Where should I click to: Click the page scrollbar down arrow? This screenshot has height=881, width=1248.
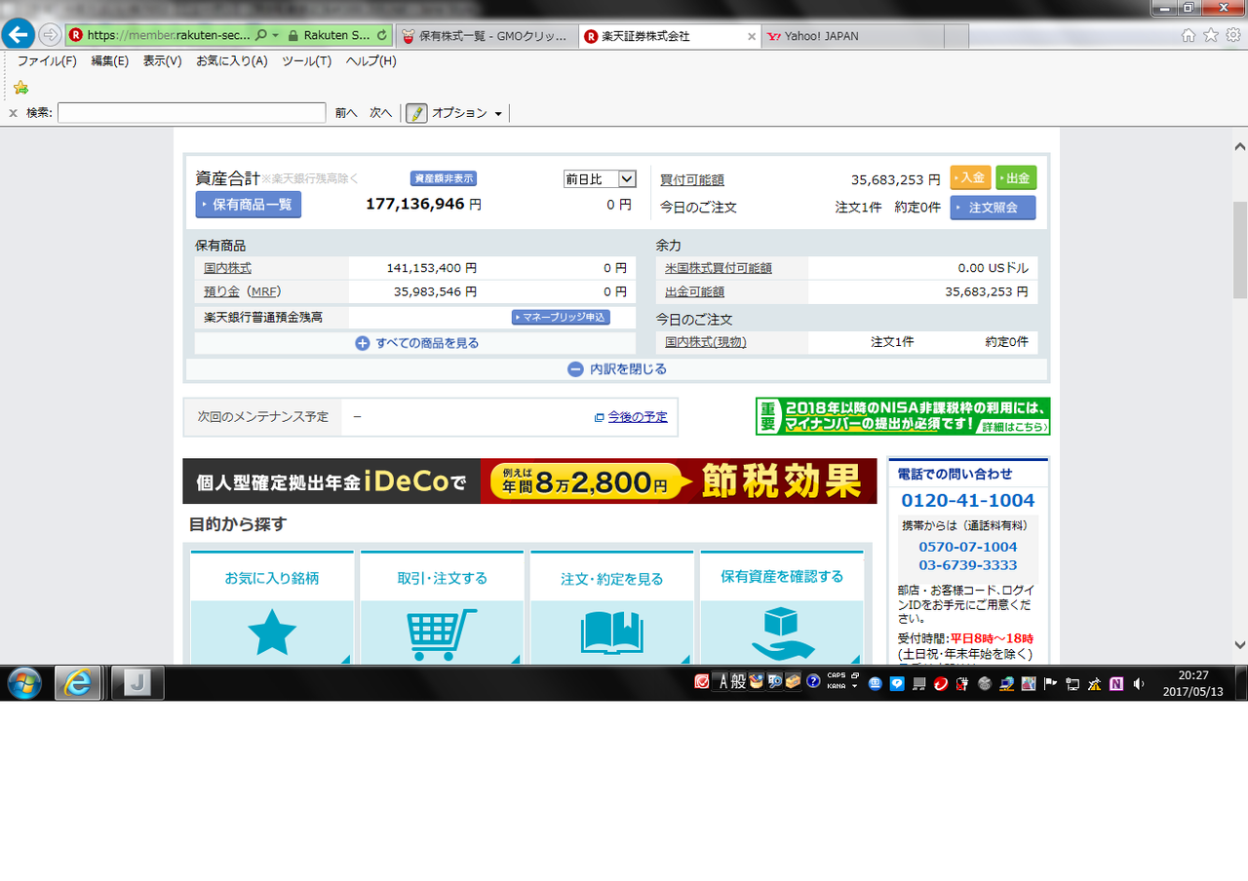pyautogui.click(x=1240, y=645)
